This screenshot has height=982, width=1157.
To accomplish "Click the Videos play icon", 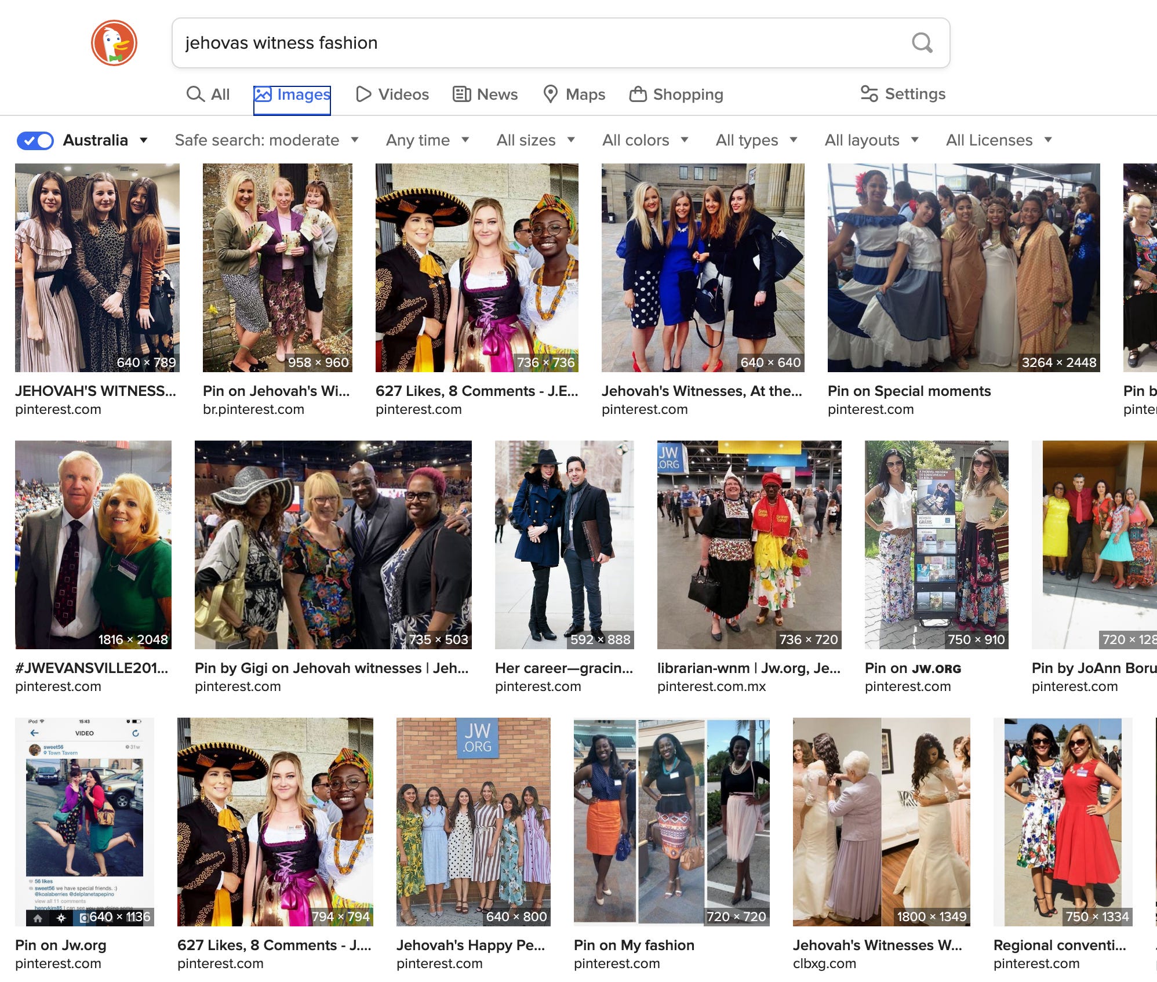I will [363, 94].
